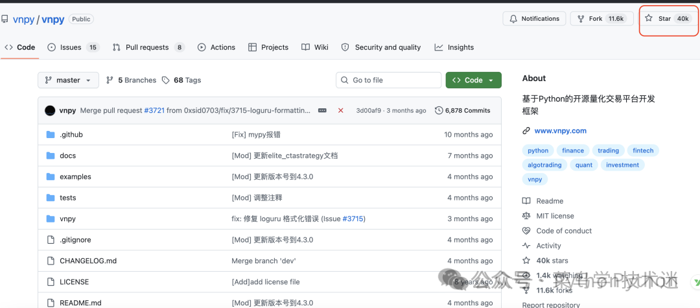This screenshot has height=308, width=700.
Task: Open the Wiki tab
Action: [315, 47]
